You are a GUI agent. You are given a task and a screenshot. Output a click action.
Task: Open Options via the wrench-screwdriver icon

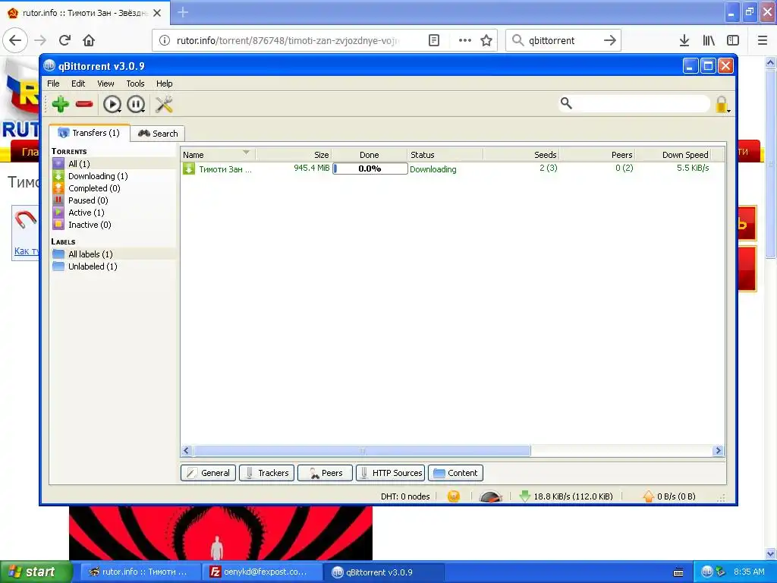[x=164, y=104]
